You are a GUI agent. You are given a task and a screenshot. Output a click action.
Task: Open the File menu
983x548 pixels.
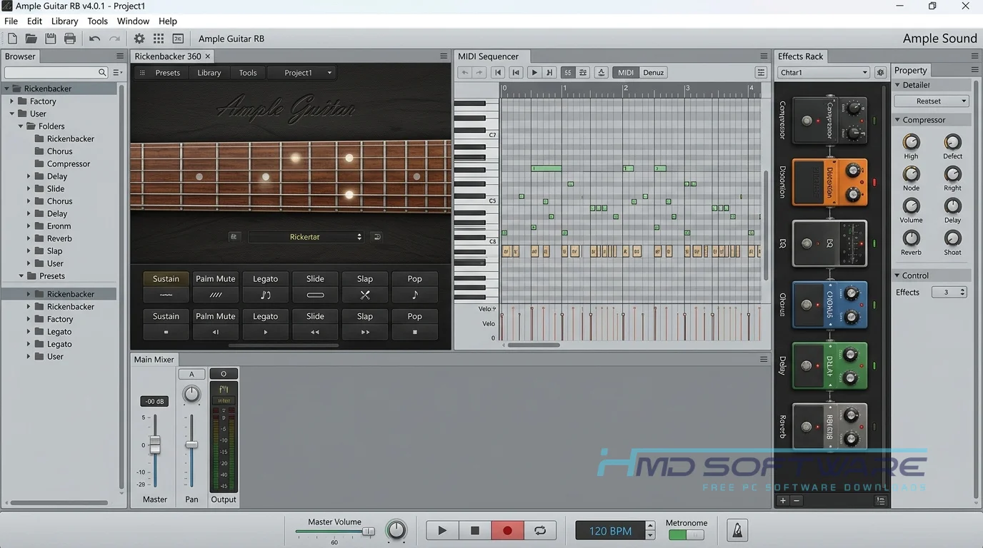point(11,21)
